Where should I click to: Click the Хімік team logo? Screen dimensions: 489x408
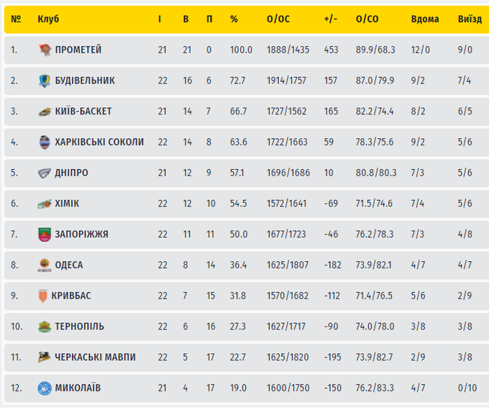pyautogui.click(x=45, y=204)
